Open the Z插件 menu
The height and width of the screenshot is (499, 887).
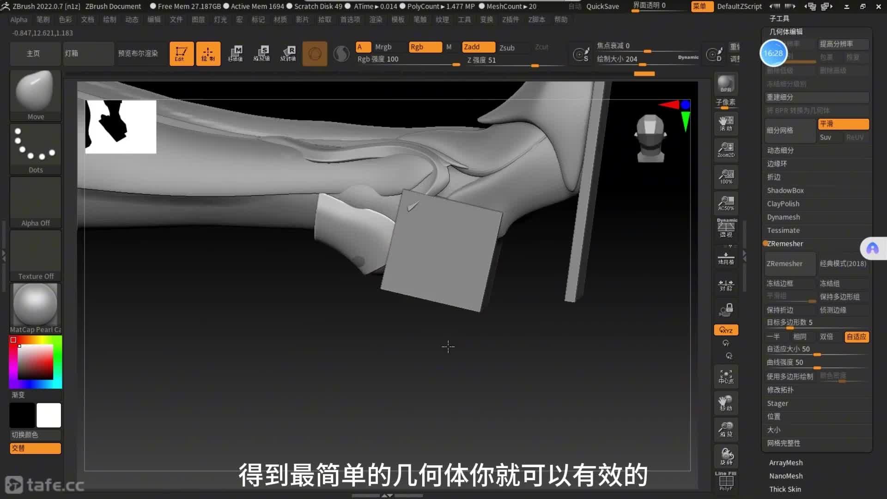[x=510, y=19]
